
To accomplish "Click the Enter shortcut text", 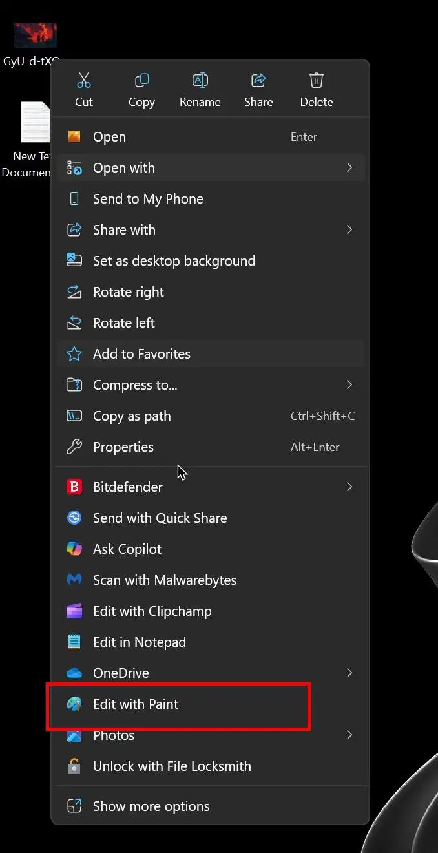I will (x=304, y=137).
